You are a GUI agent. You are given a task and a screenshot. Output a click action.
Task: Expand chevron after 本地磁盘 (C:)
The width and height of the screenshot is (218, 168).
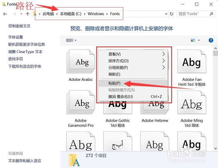pos(85,14)
